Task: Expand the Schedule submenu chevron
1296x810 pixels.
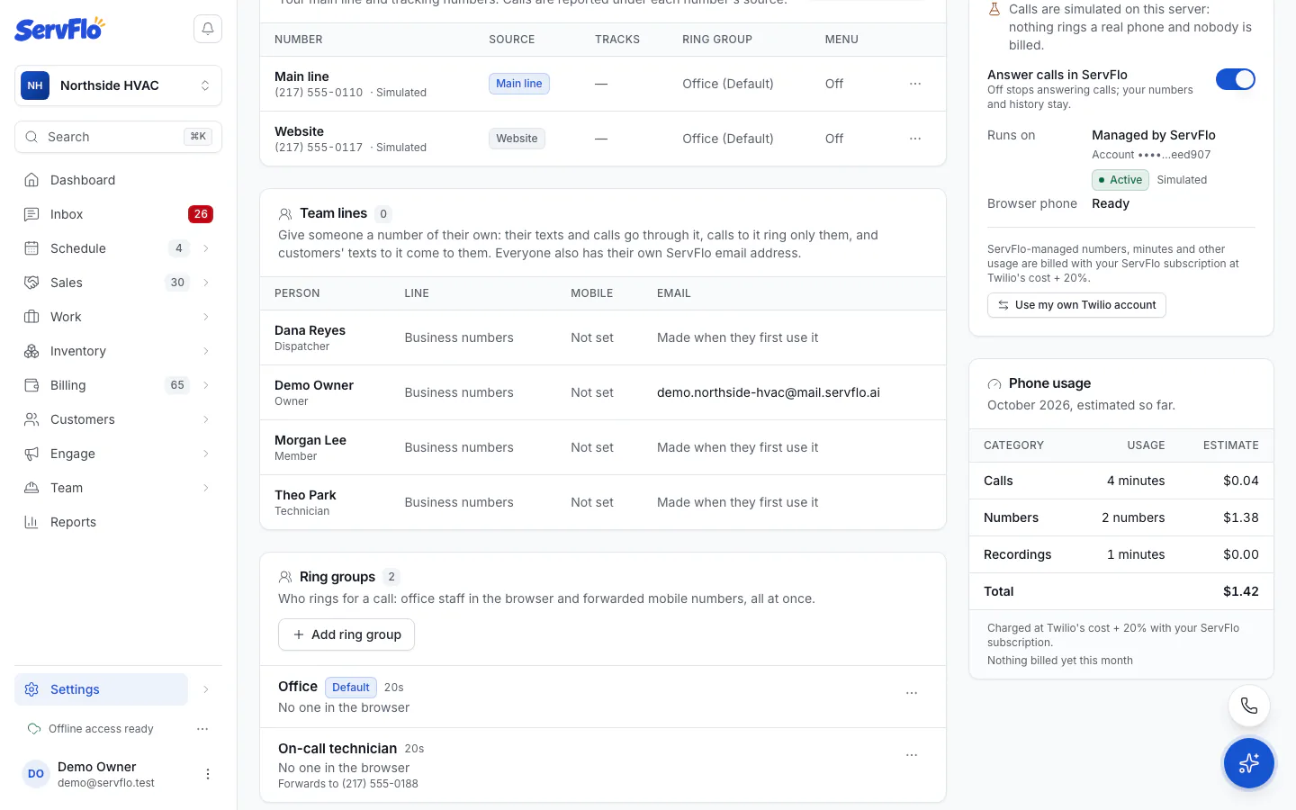Action: pyautogui.click(x=206, y=248)
